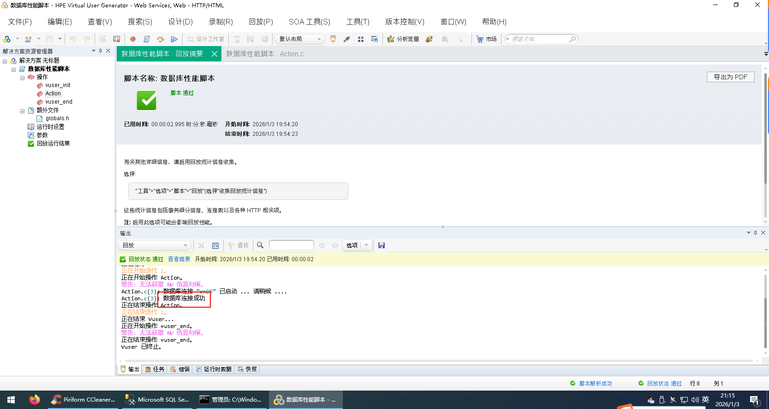Collapse the 额外文件 (Extra Files) tree node
Viewport: 769px width, 409px height.
tap(22, 111)
